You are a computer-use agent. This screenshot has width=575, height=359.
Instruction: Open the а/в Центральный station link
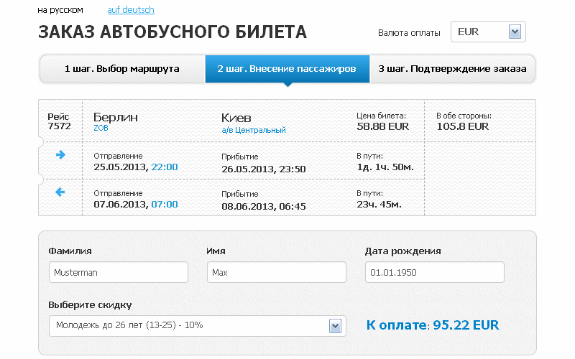(x=254, y=130)
